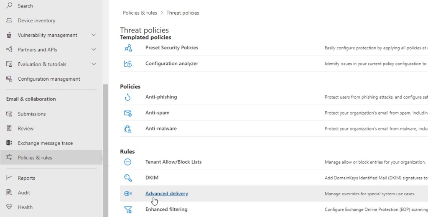Expand the Partners and APIs chevron
428x217 pixels.
[x=94, y=50]
